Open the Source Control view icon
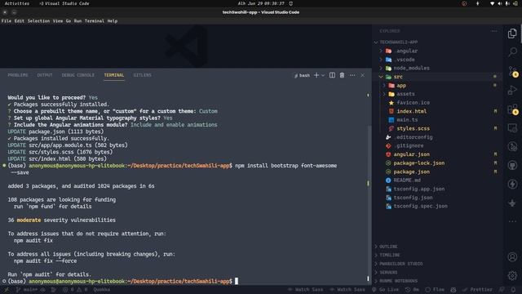The width and height of the screenshot is (522, 294). (x=512, y=71)
